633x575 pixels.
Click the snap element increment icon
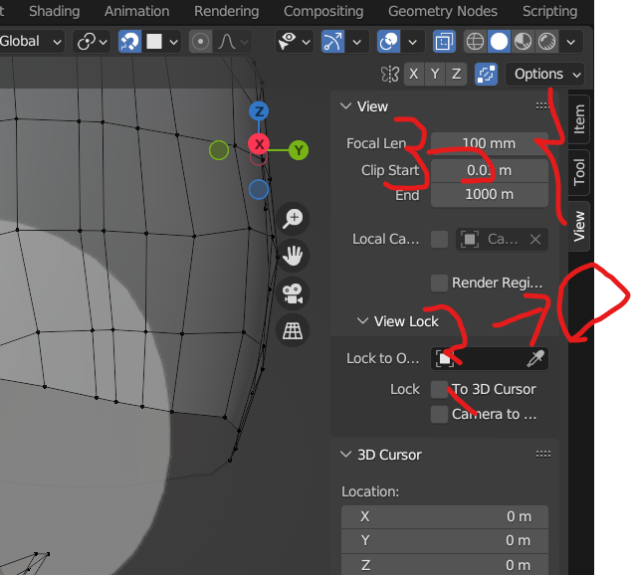(x=154, y=41)
